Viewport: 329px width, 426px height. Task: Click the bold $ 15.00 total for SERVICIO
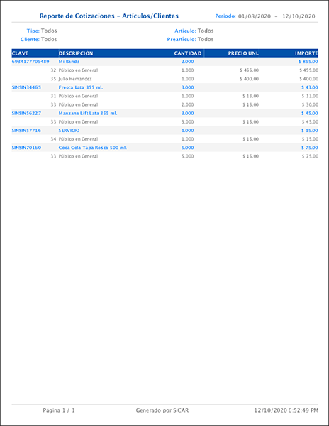tap(310, 131)
